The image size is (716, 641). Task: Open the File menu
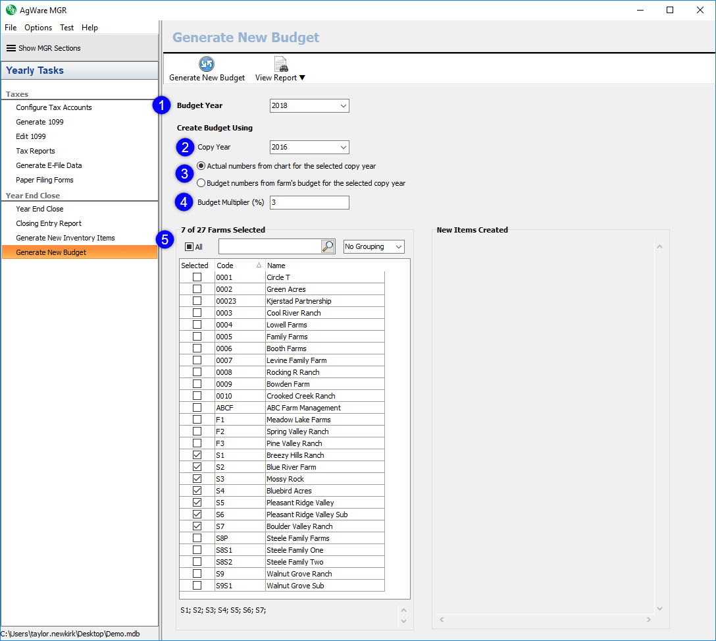(11, 28)
